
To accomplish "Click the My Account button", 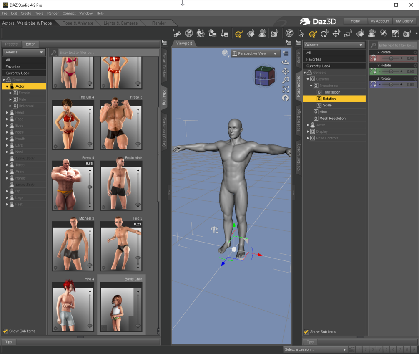I will pyautogui.click(x=380, y=21).
